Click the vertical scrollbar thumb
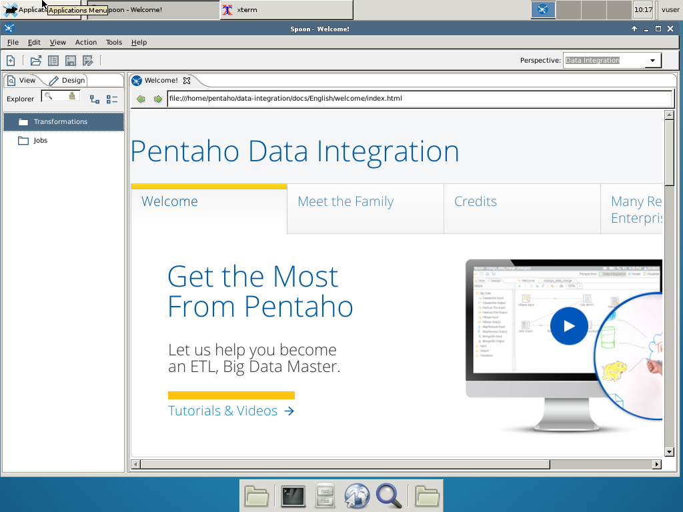 tap(669, 153)
